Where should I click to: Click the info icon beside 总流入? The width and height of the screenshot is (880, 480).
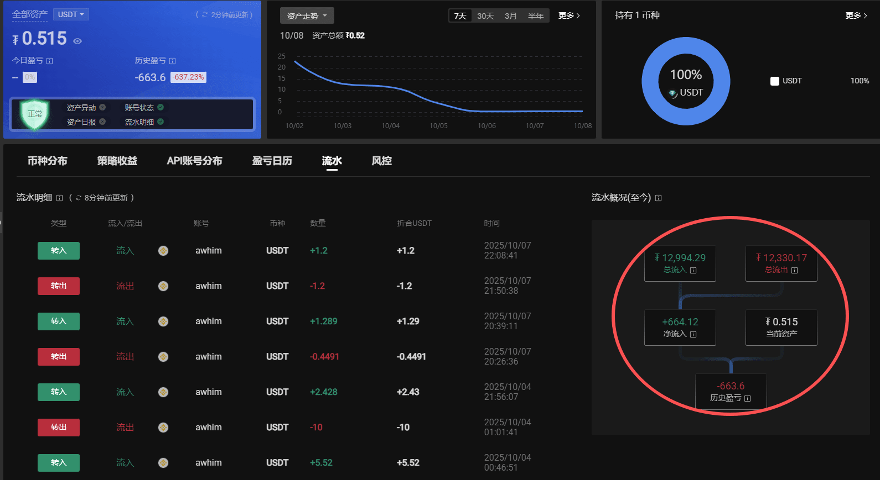(693, 270)
